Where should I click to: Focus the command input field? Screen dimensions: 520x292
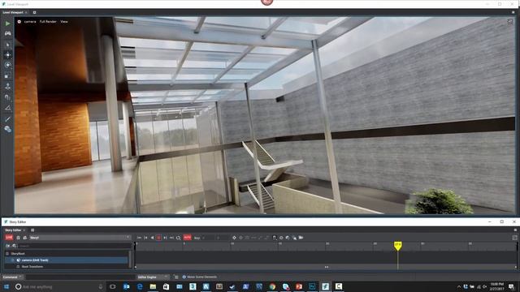[80, 277]
